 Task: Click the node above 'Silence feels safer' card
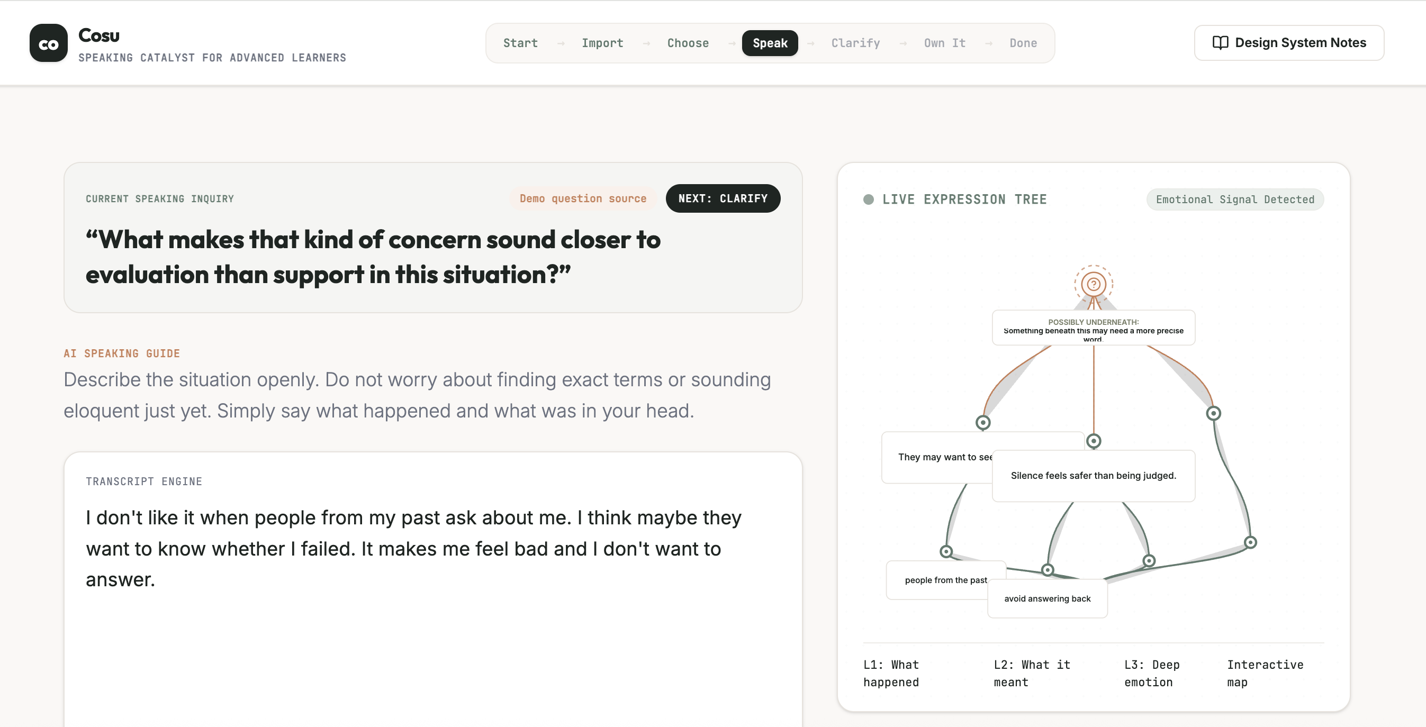click(1093, 441)
